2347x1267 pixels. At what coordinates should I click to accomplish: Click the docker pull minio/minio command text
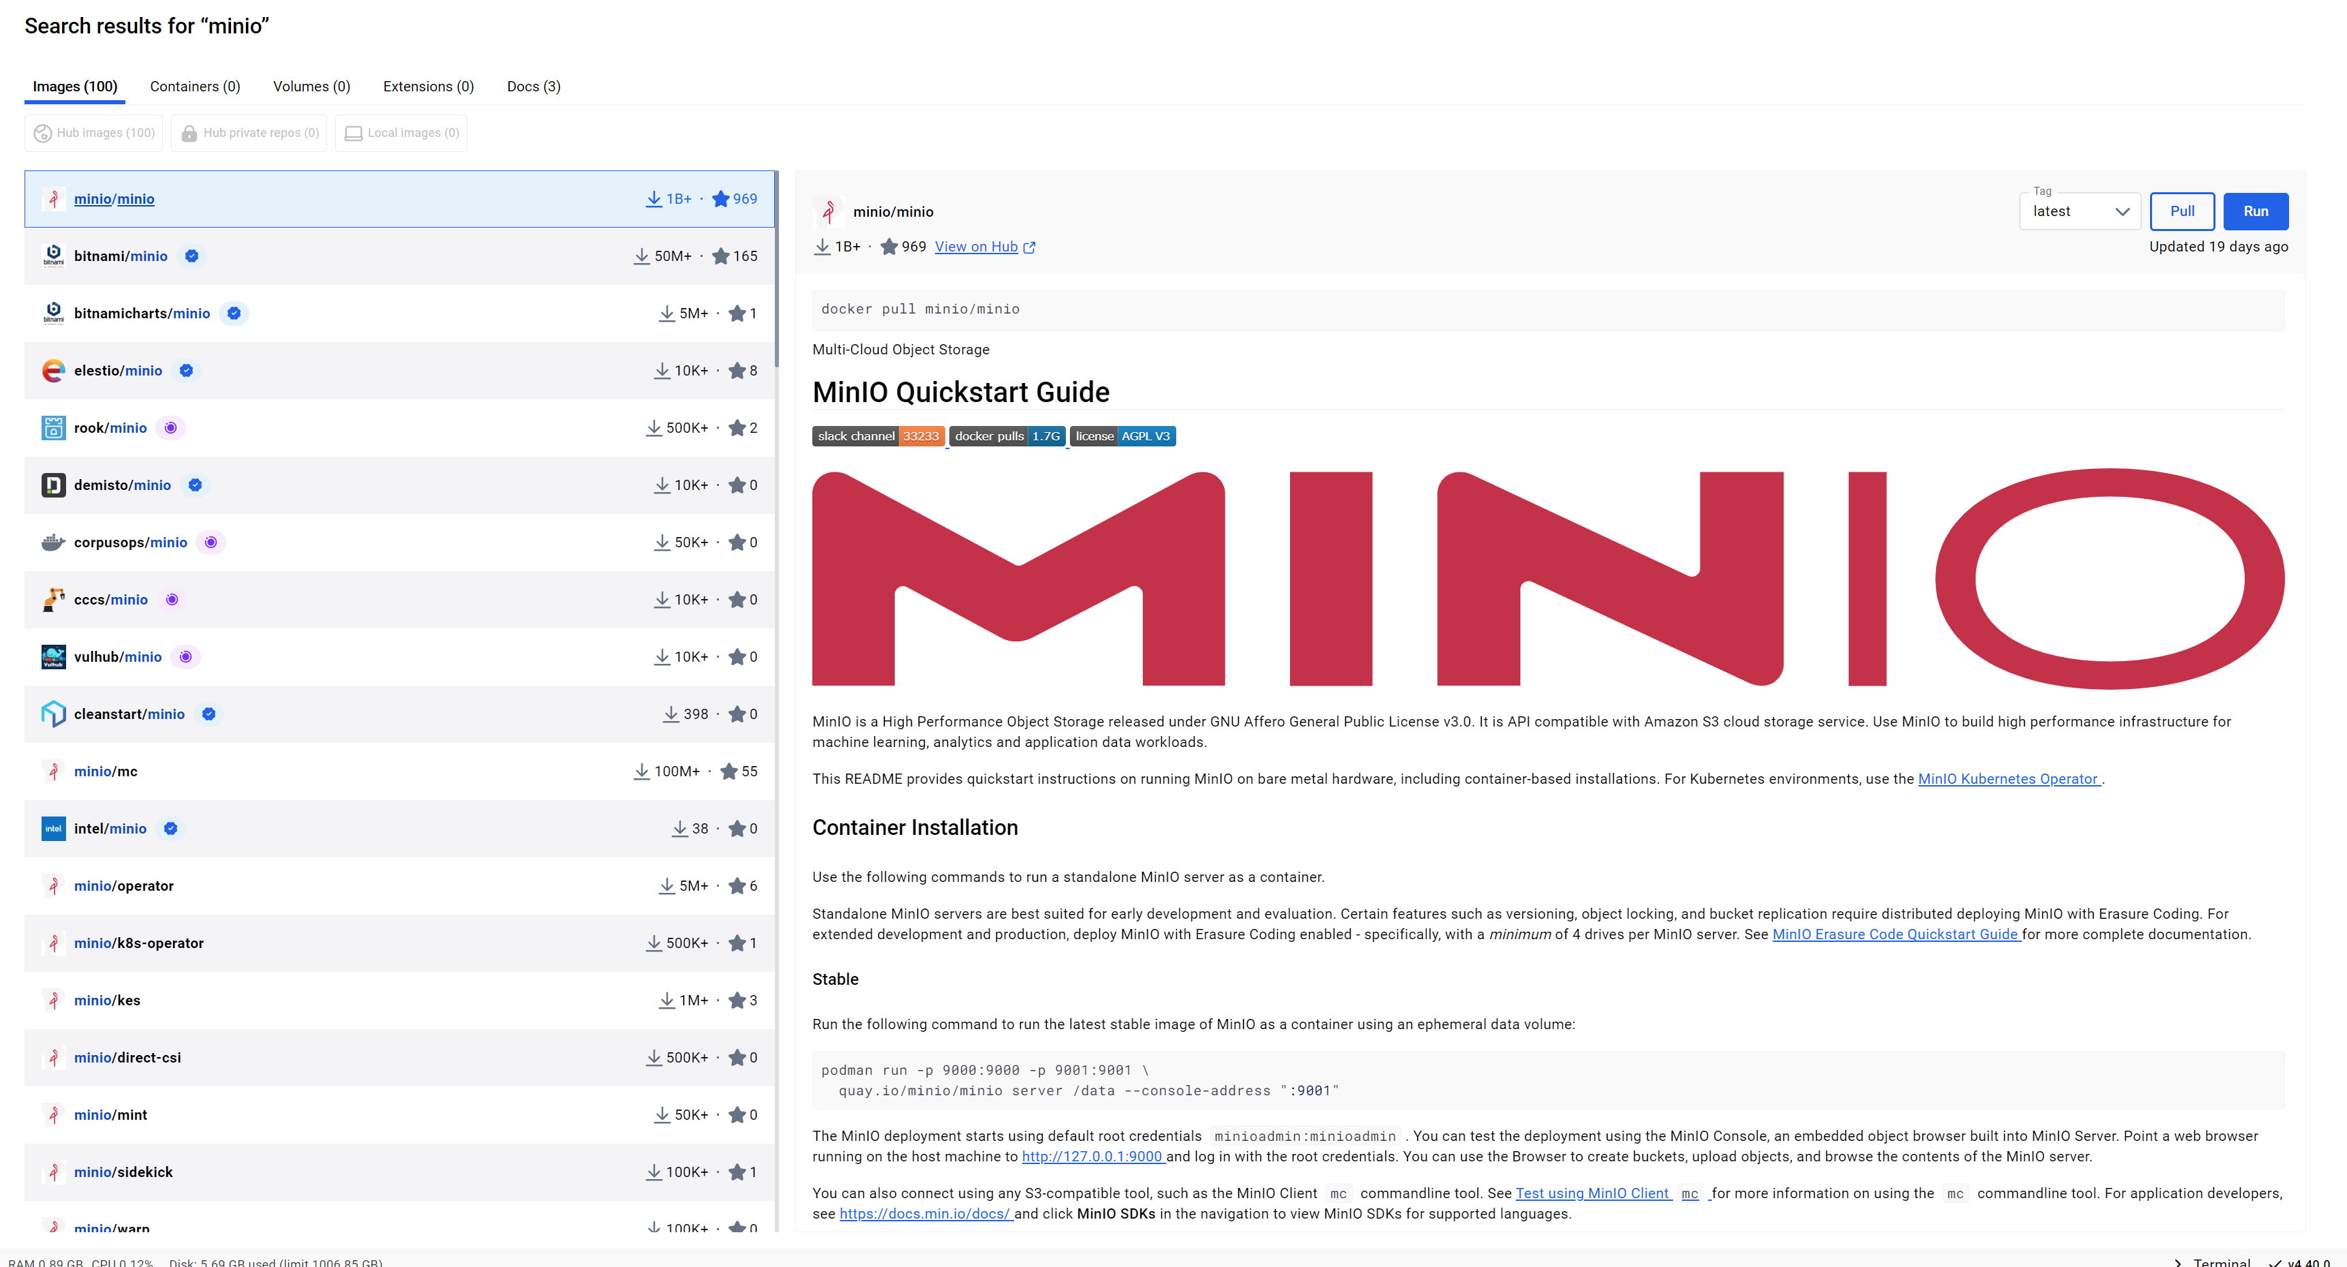[x=920, y=309]
